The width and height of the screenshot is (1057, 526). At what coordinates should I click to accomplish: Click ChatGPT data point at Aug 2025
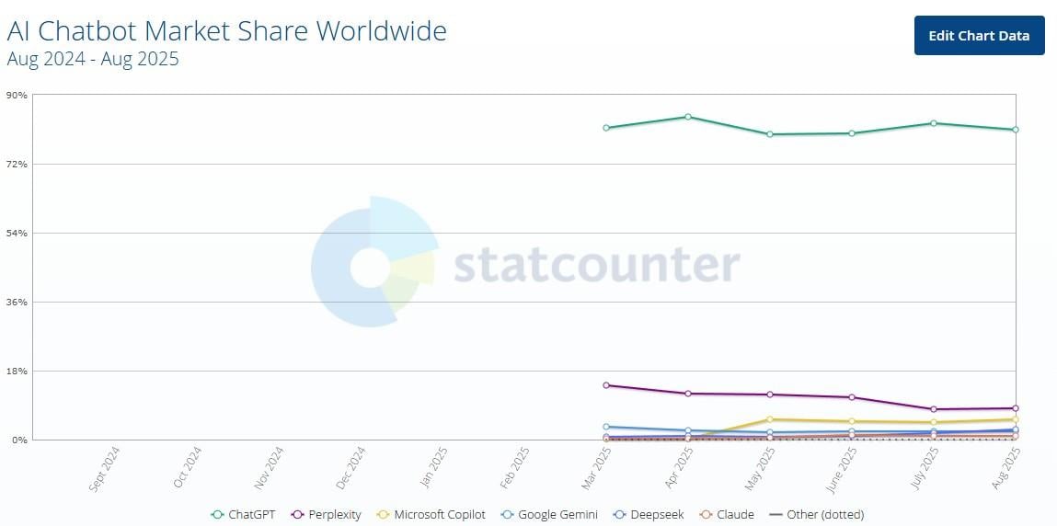(1016, 130)
